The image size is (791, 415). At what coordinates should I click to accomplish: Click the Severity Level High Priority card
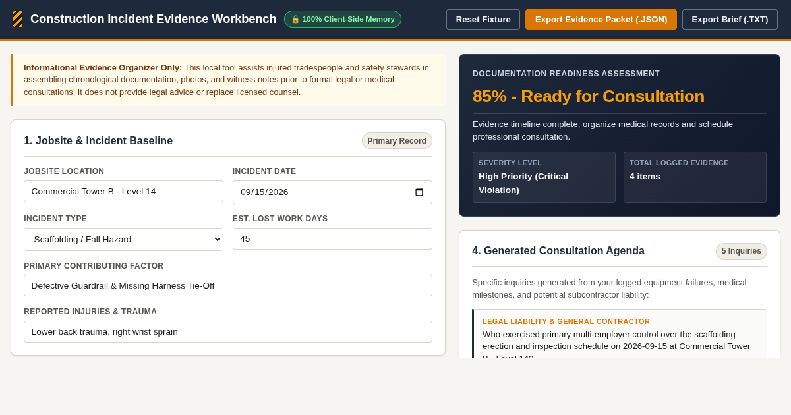tap(544, 177)
